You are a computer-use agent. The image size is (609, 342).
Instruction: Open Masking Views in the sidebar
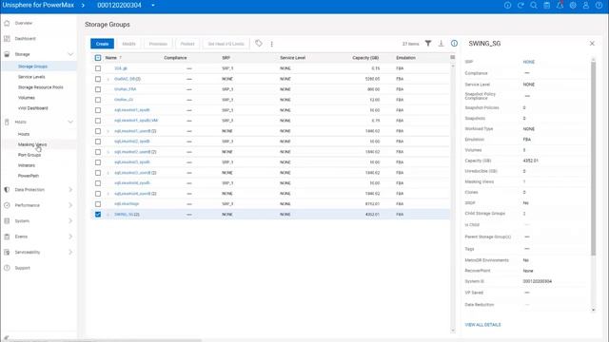pyautogui.click(x=32, y=144)
